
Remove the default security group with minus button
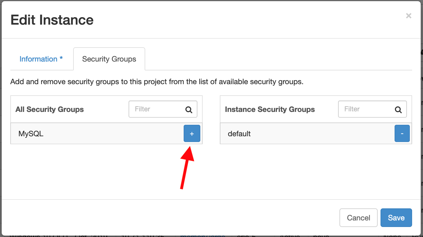pos(402,133)
